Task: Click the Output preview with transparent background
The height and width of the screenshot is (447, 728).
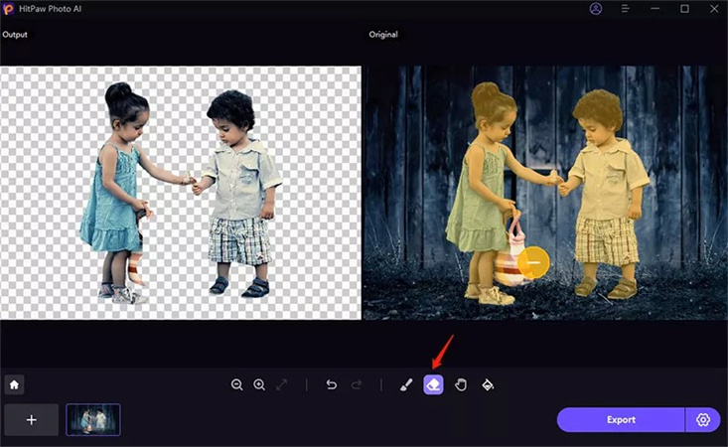Action: [x=180, y=193]
